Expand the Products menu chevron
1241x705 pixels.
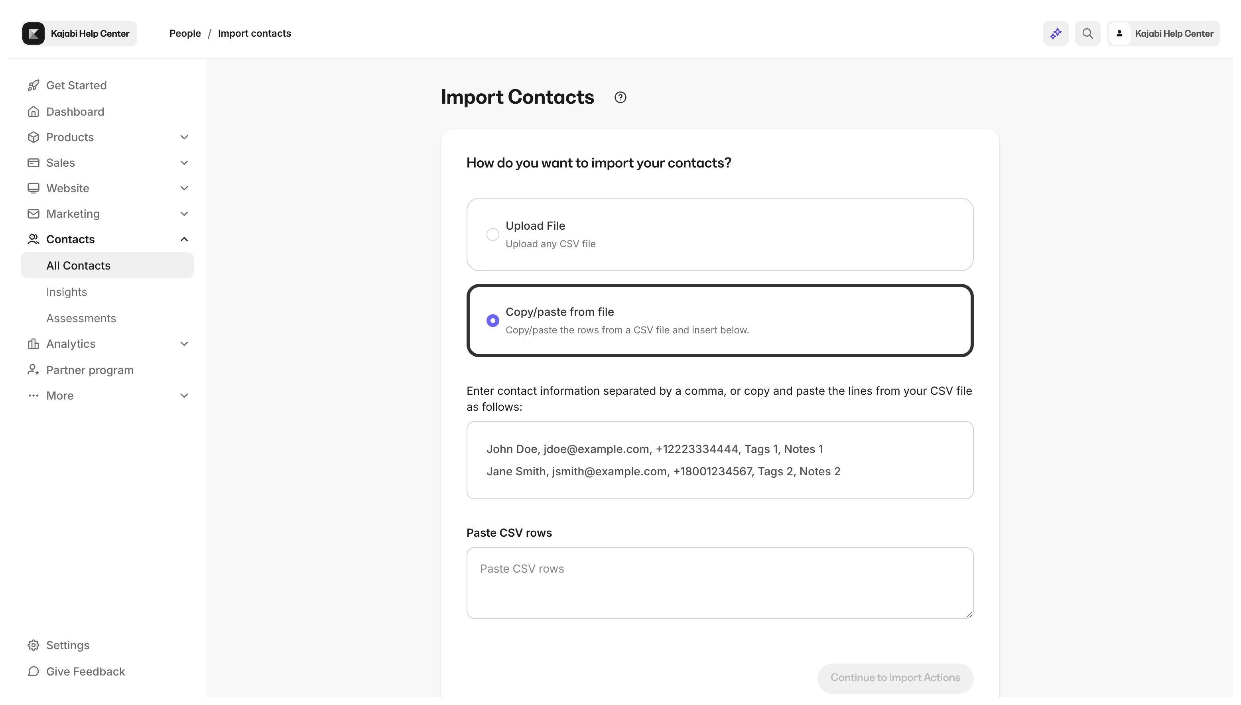184,137
